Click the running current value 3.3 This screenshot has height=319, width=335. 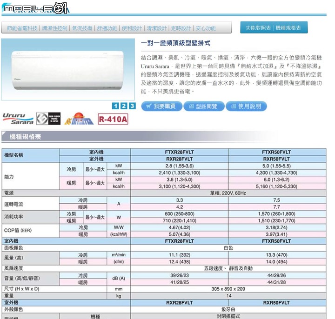click(x=180, y=200)
